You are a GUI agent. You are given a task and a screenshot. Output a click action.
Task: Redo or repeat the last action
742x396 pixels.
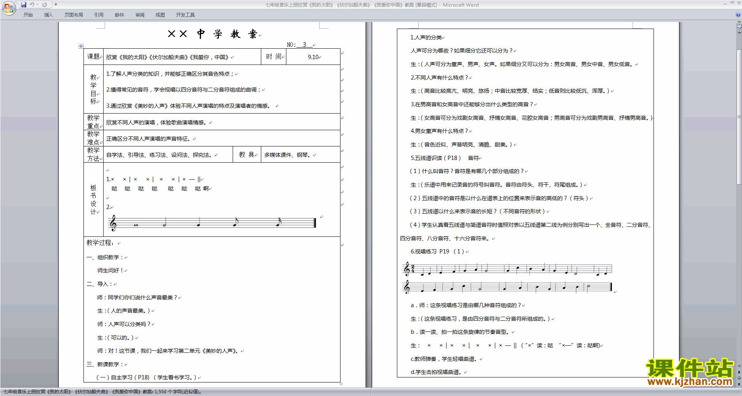point(44,5)
